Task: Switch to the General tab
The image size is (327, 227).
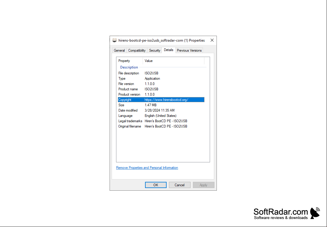Action: (119, 50)
